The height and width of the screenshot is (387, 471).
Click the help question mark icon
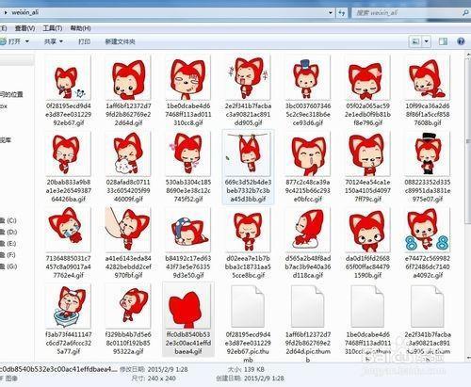click(461, 41)
